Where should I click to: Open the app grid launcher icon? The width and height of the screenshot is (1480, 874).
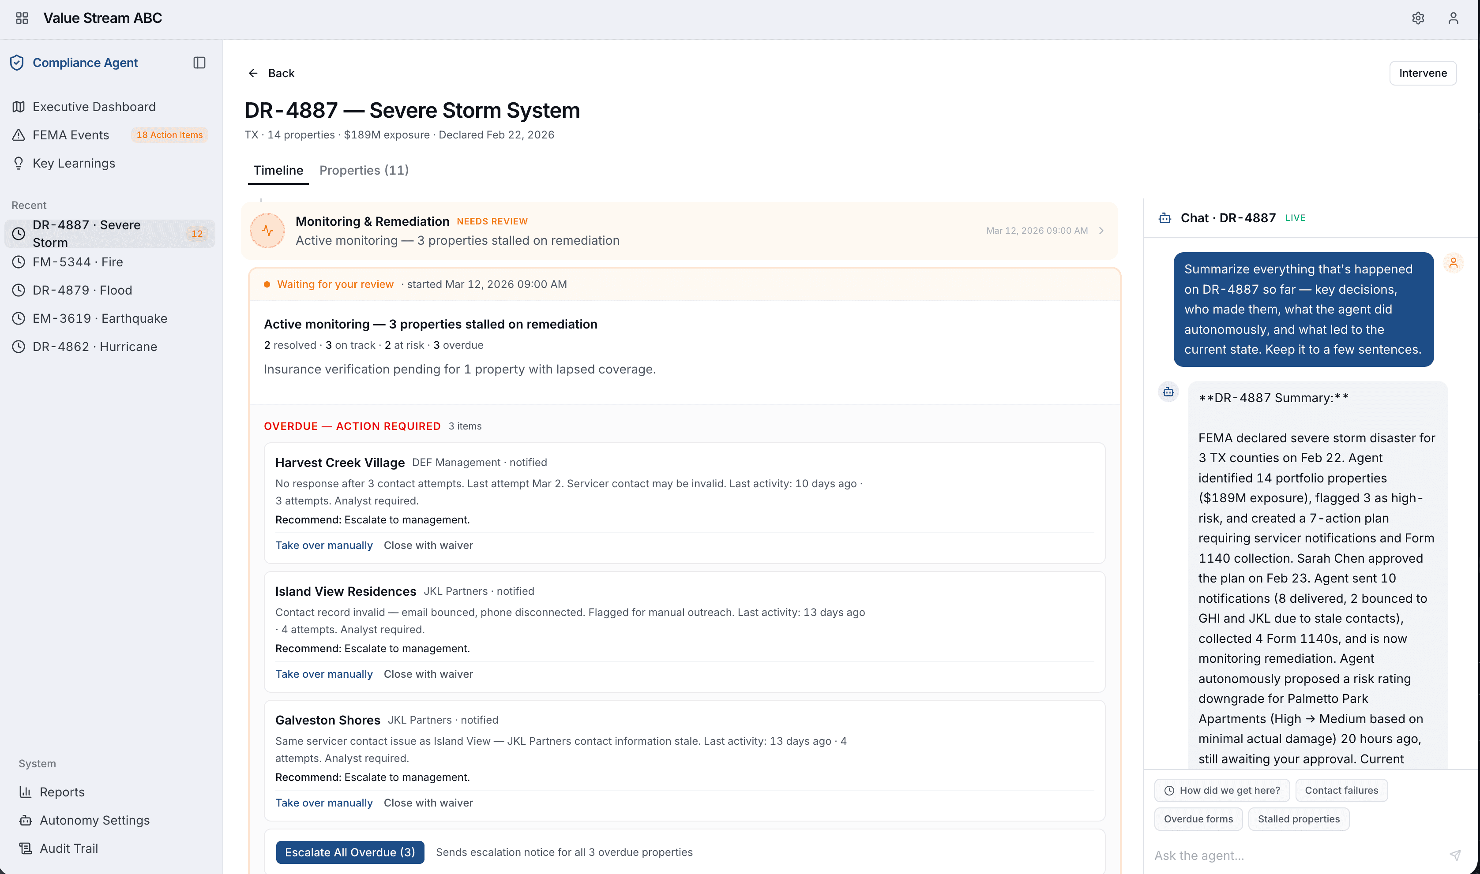click(x=22, y=18)
